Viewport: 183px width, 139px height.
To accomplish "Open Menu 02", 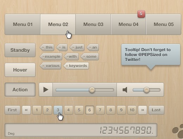I will pos(58,24).
